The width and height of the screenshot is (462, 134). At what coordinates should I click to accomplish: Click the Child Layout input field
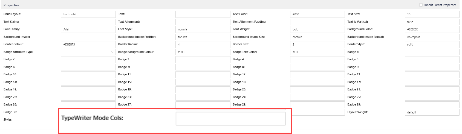88,14
